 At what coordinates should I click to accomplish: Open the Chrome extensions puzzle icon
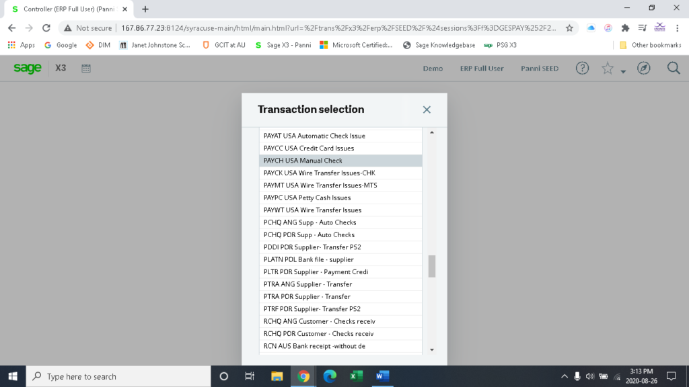click(626, 29)
